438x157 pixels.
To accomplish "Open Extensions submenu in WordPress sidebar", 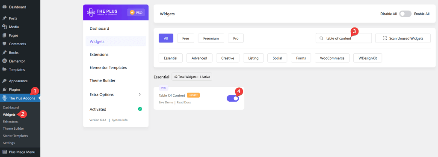I will click(11, 122).
